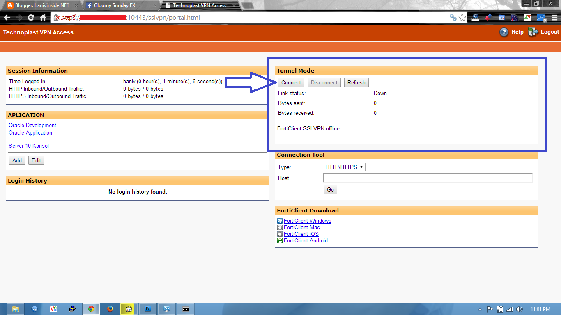Screen dimensions: 561x315
Task: Open the green and red triangles extension icon
Action: 528,18
